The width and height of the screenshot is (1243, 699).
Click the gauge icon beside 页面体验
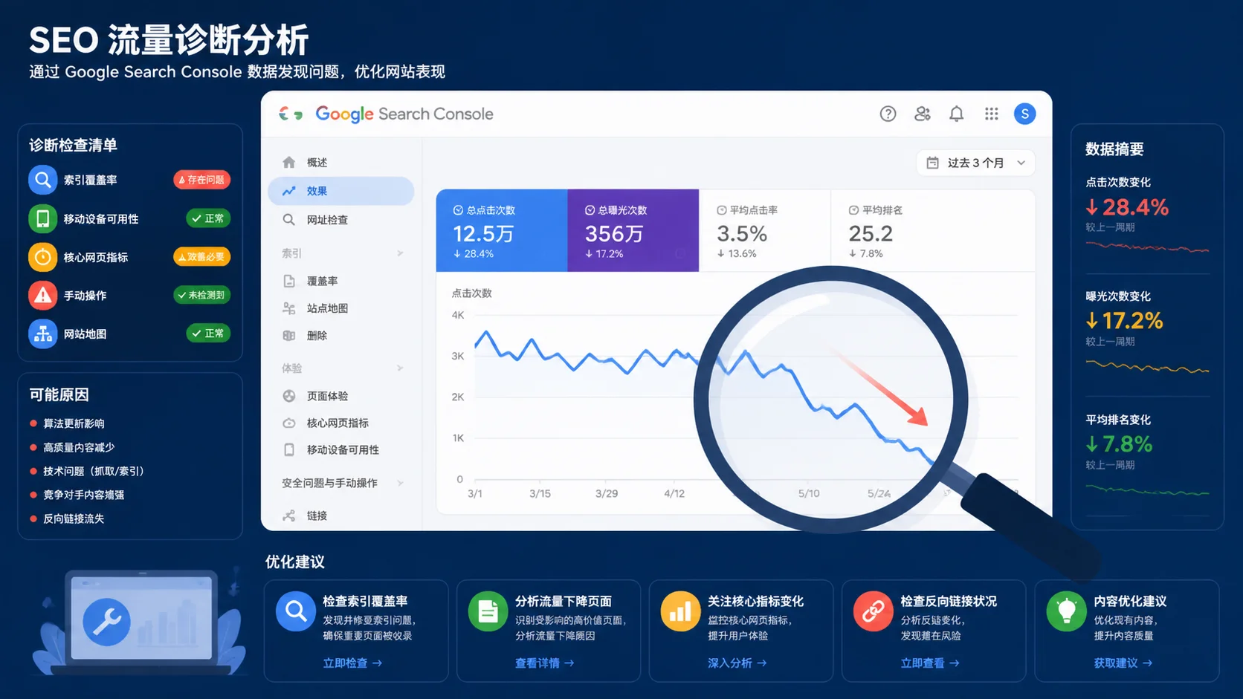pyautogui.click(x=289, y=396)
